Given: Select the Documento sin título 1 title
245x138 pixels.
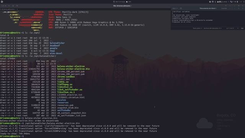Looking at the screenshot, I should [208, 8].
